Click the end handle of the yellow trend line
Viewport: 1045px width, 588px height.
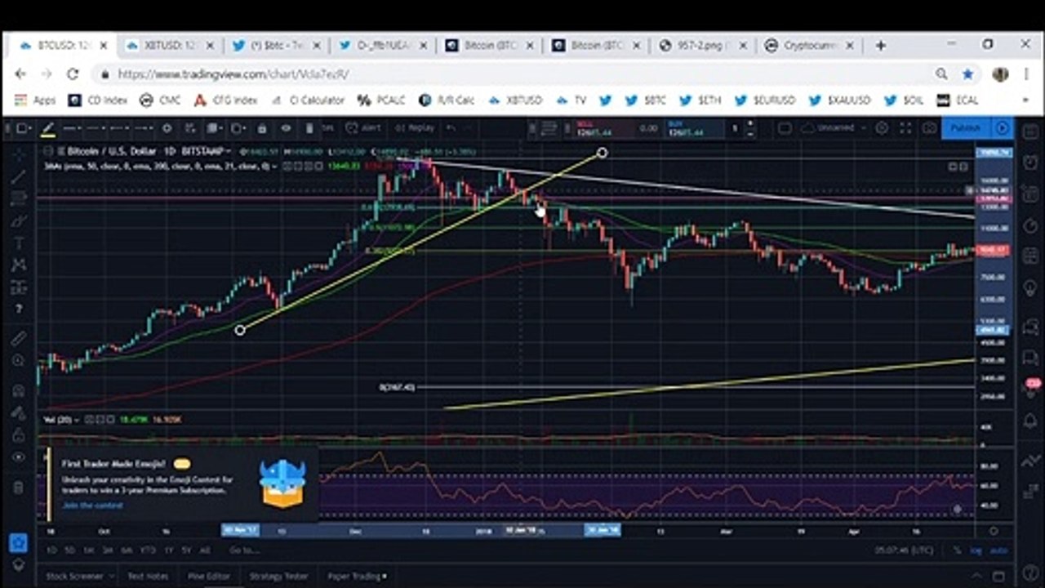(602, 153)
